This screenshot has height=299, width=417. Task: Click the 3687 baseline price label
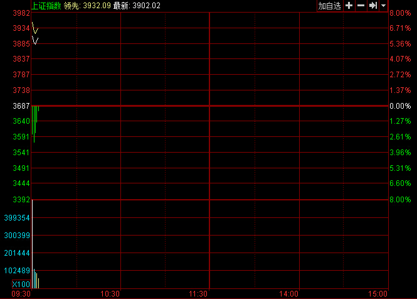[21, 106]
